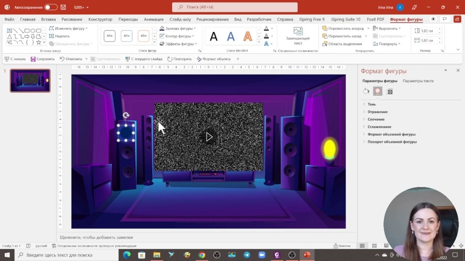The image size is (465, 261).
Task: Click the text outline A icon
Action: [266, 36]
